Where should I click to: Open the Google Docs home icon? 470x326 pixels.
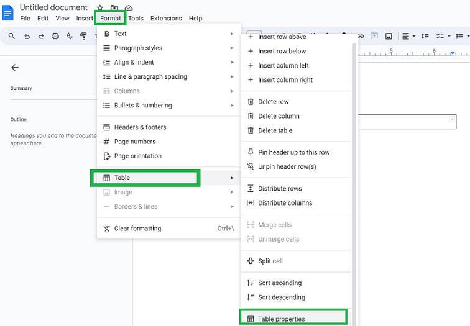(x=8, y=12)
